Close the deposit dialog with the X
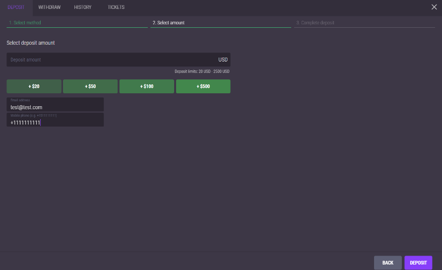442x270 pixels. click(x=434, y=7)
